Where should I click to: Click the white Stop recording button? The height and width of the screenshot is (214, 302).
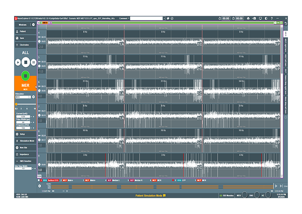[26, 62]
